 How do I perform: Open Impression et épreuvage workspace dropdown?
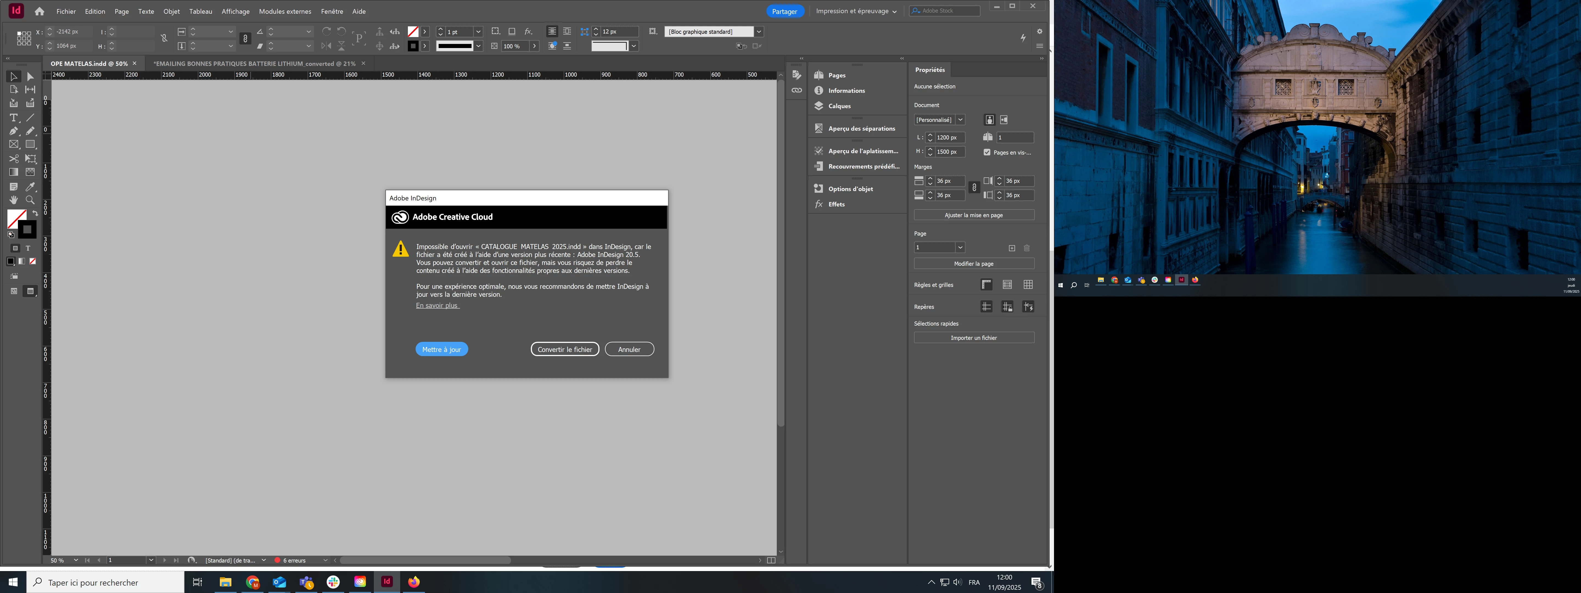coord(856,11)
